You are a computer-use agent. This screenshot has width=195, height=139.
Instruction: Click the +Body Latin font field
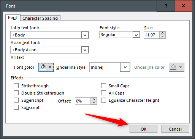click(x=46, y=35)
